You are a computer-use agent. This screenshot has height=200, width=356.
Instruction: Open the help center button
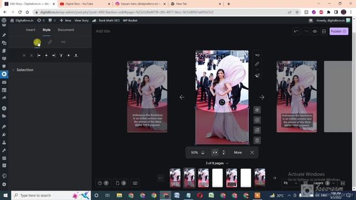[103, 183]
